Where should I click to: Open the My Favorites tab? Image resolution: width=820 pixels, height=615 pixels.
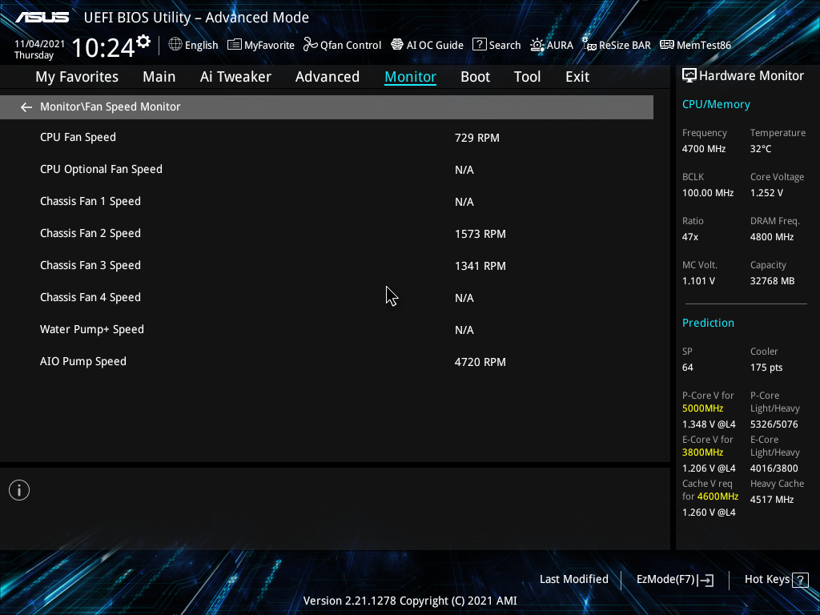77,77
